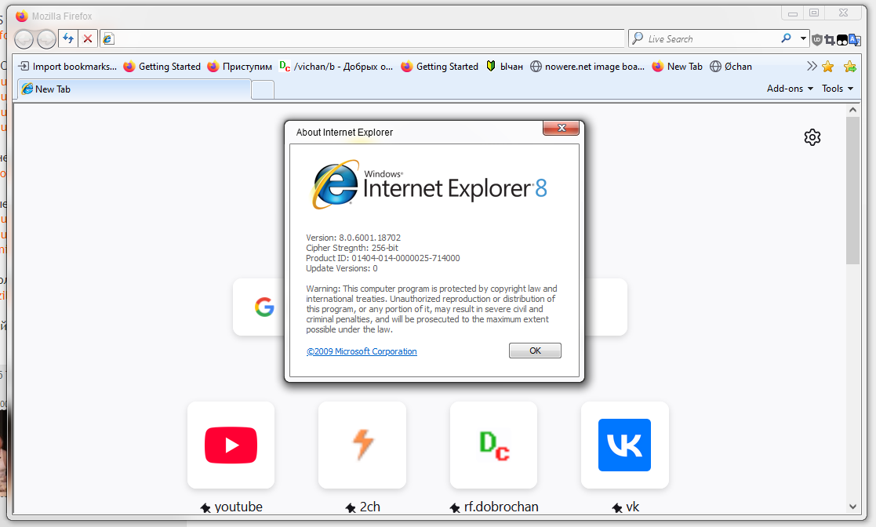Screen dimensions: 876x527
Task: Open Getting Started bookmark left of ьчан
Action: click(440, 67)
